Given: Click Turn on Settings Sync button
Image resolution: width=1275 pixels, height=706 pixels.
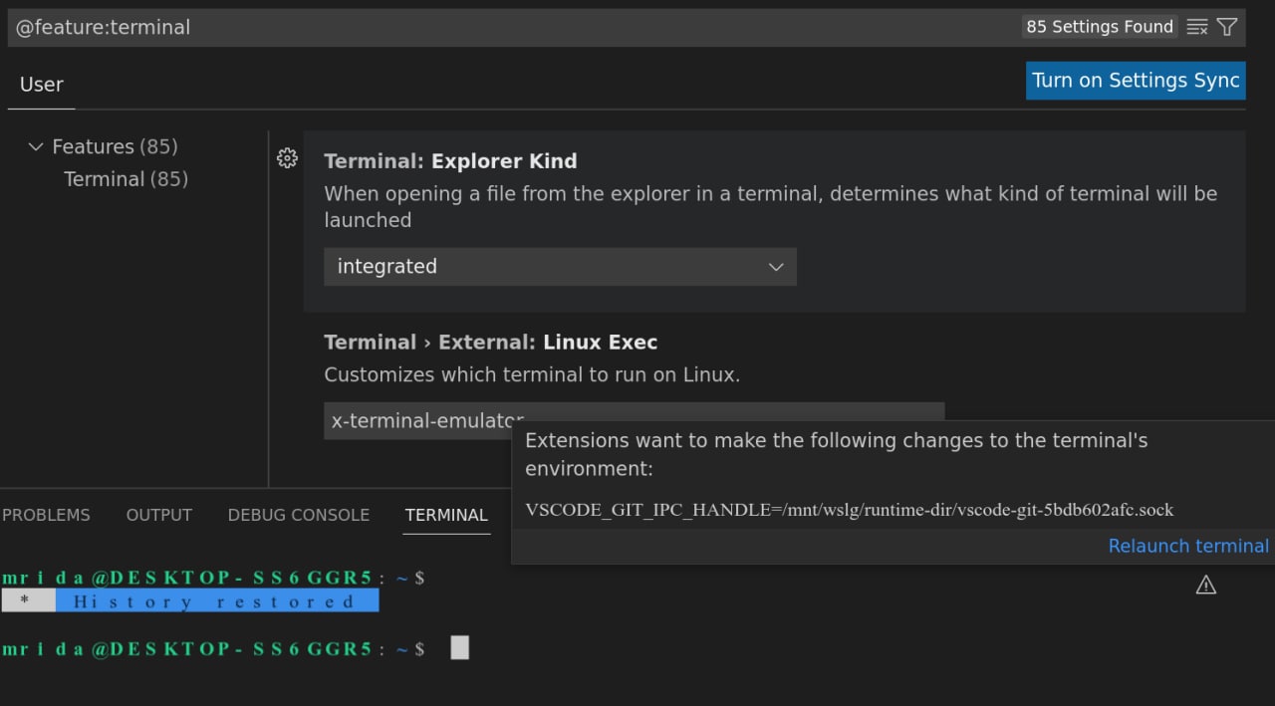Looking at the screenshot, I should (1136, 81).
